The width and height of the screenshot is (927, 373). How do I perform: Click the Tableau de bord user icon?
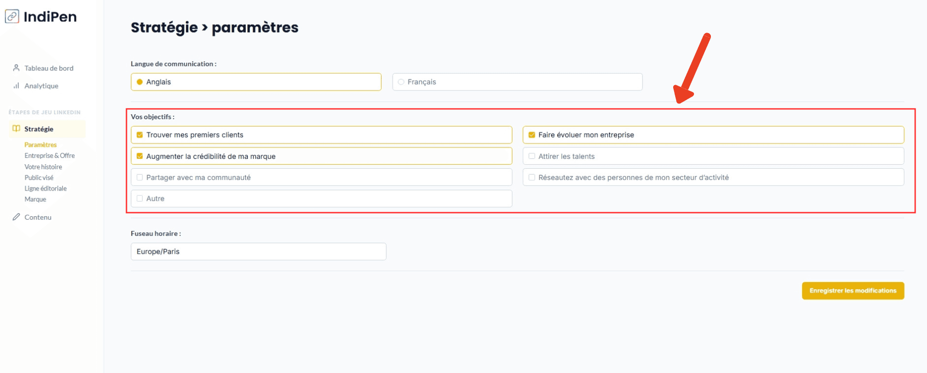(16, 68)
